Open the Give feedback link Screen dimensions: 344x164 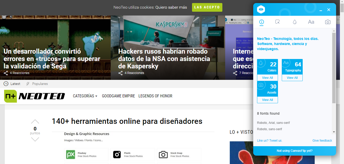tap(322, 141)
